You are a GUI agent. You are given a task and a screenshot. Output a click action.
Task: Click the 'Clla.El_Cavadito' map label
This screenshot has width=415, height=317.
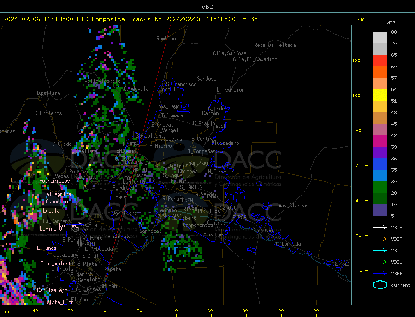[x=255, y=59]
